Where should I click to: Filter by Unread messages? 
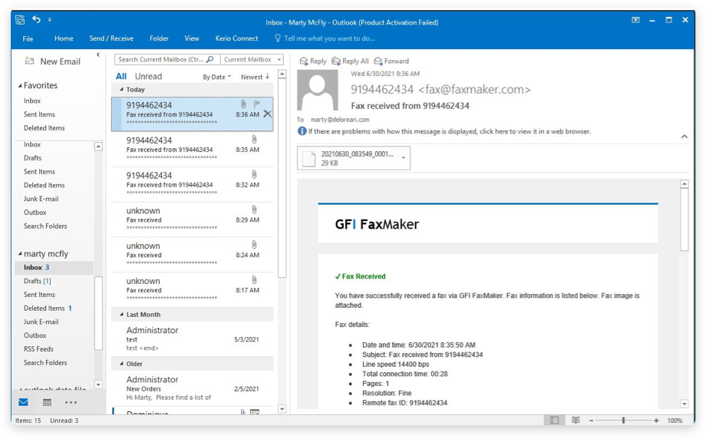148,77
